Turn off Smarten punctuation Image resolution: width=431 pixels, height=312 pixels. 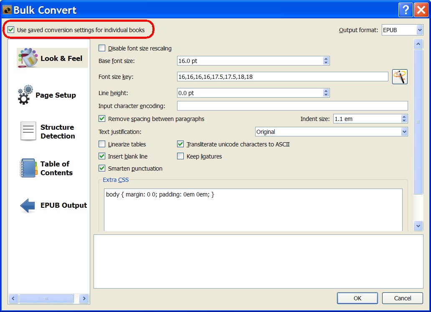tap(102, 168)
